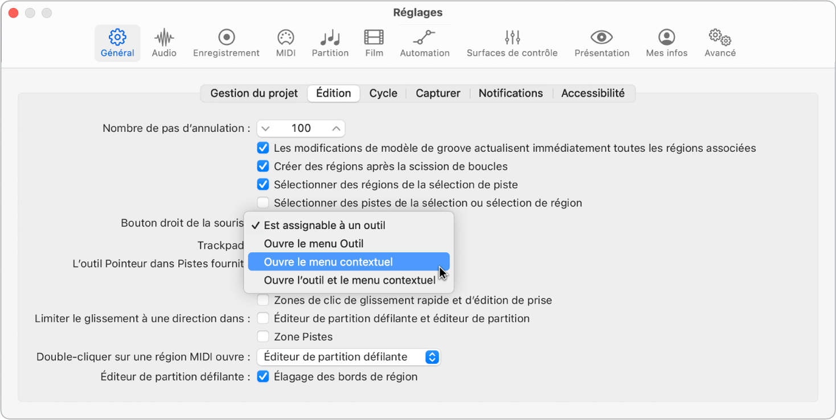Click the Mes infos settings icon

click(665, 43)
